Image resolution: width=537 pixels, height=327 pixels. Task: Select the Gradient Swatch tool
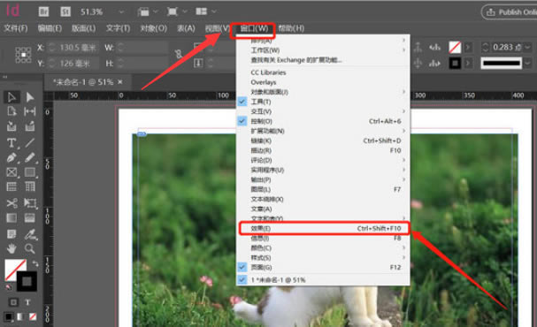click(x=12, y=218)
